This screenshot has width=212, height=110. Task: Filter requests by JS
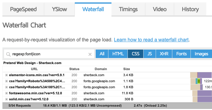point(150,54)
